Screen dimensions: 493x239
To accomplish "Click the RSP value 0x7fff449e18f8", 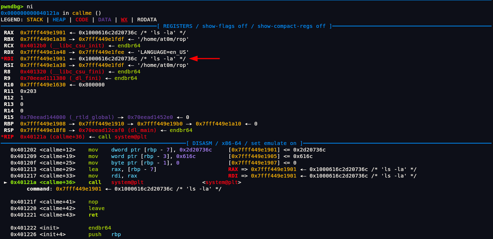I will click(x=43, y=130).
